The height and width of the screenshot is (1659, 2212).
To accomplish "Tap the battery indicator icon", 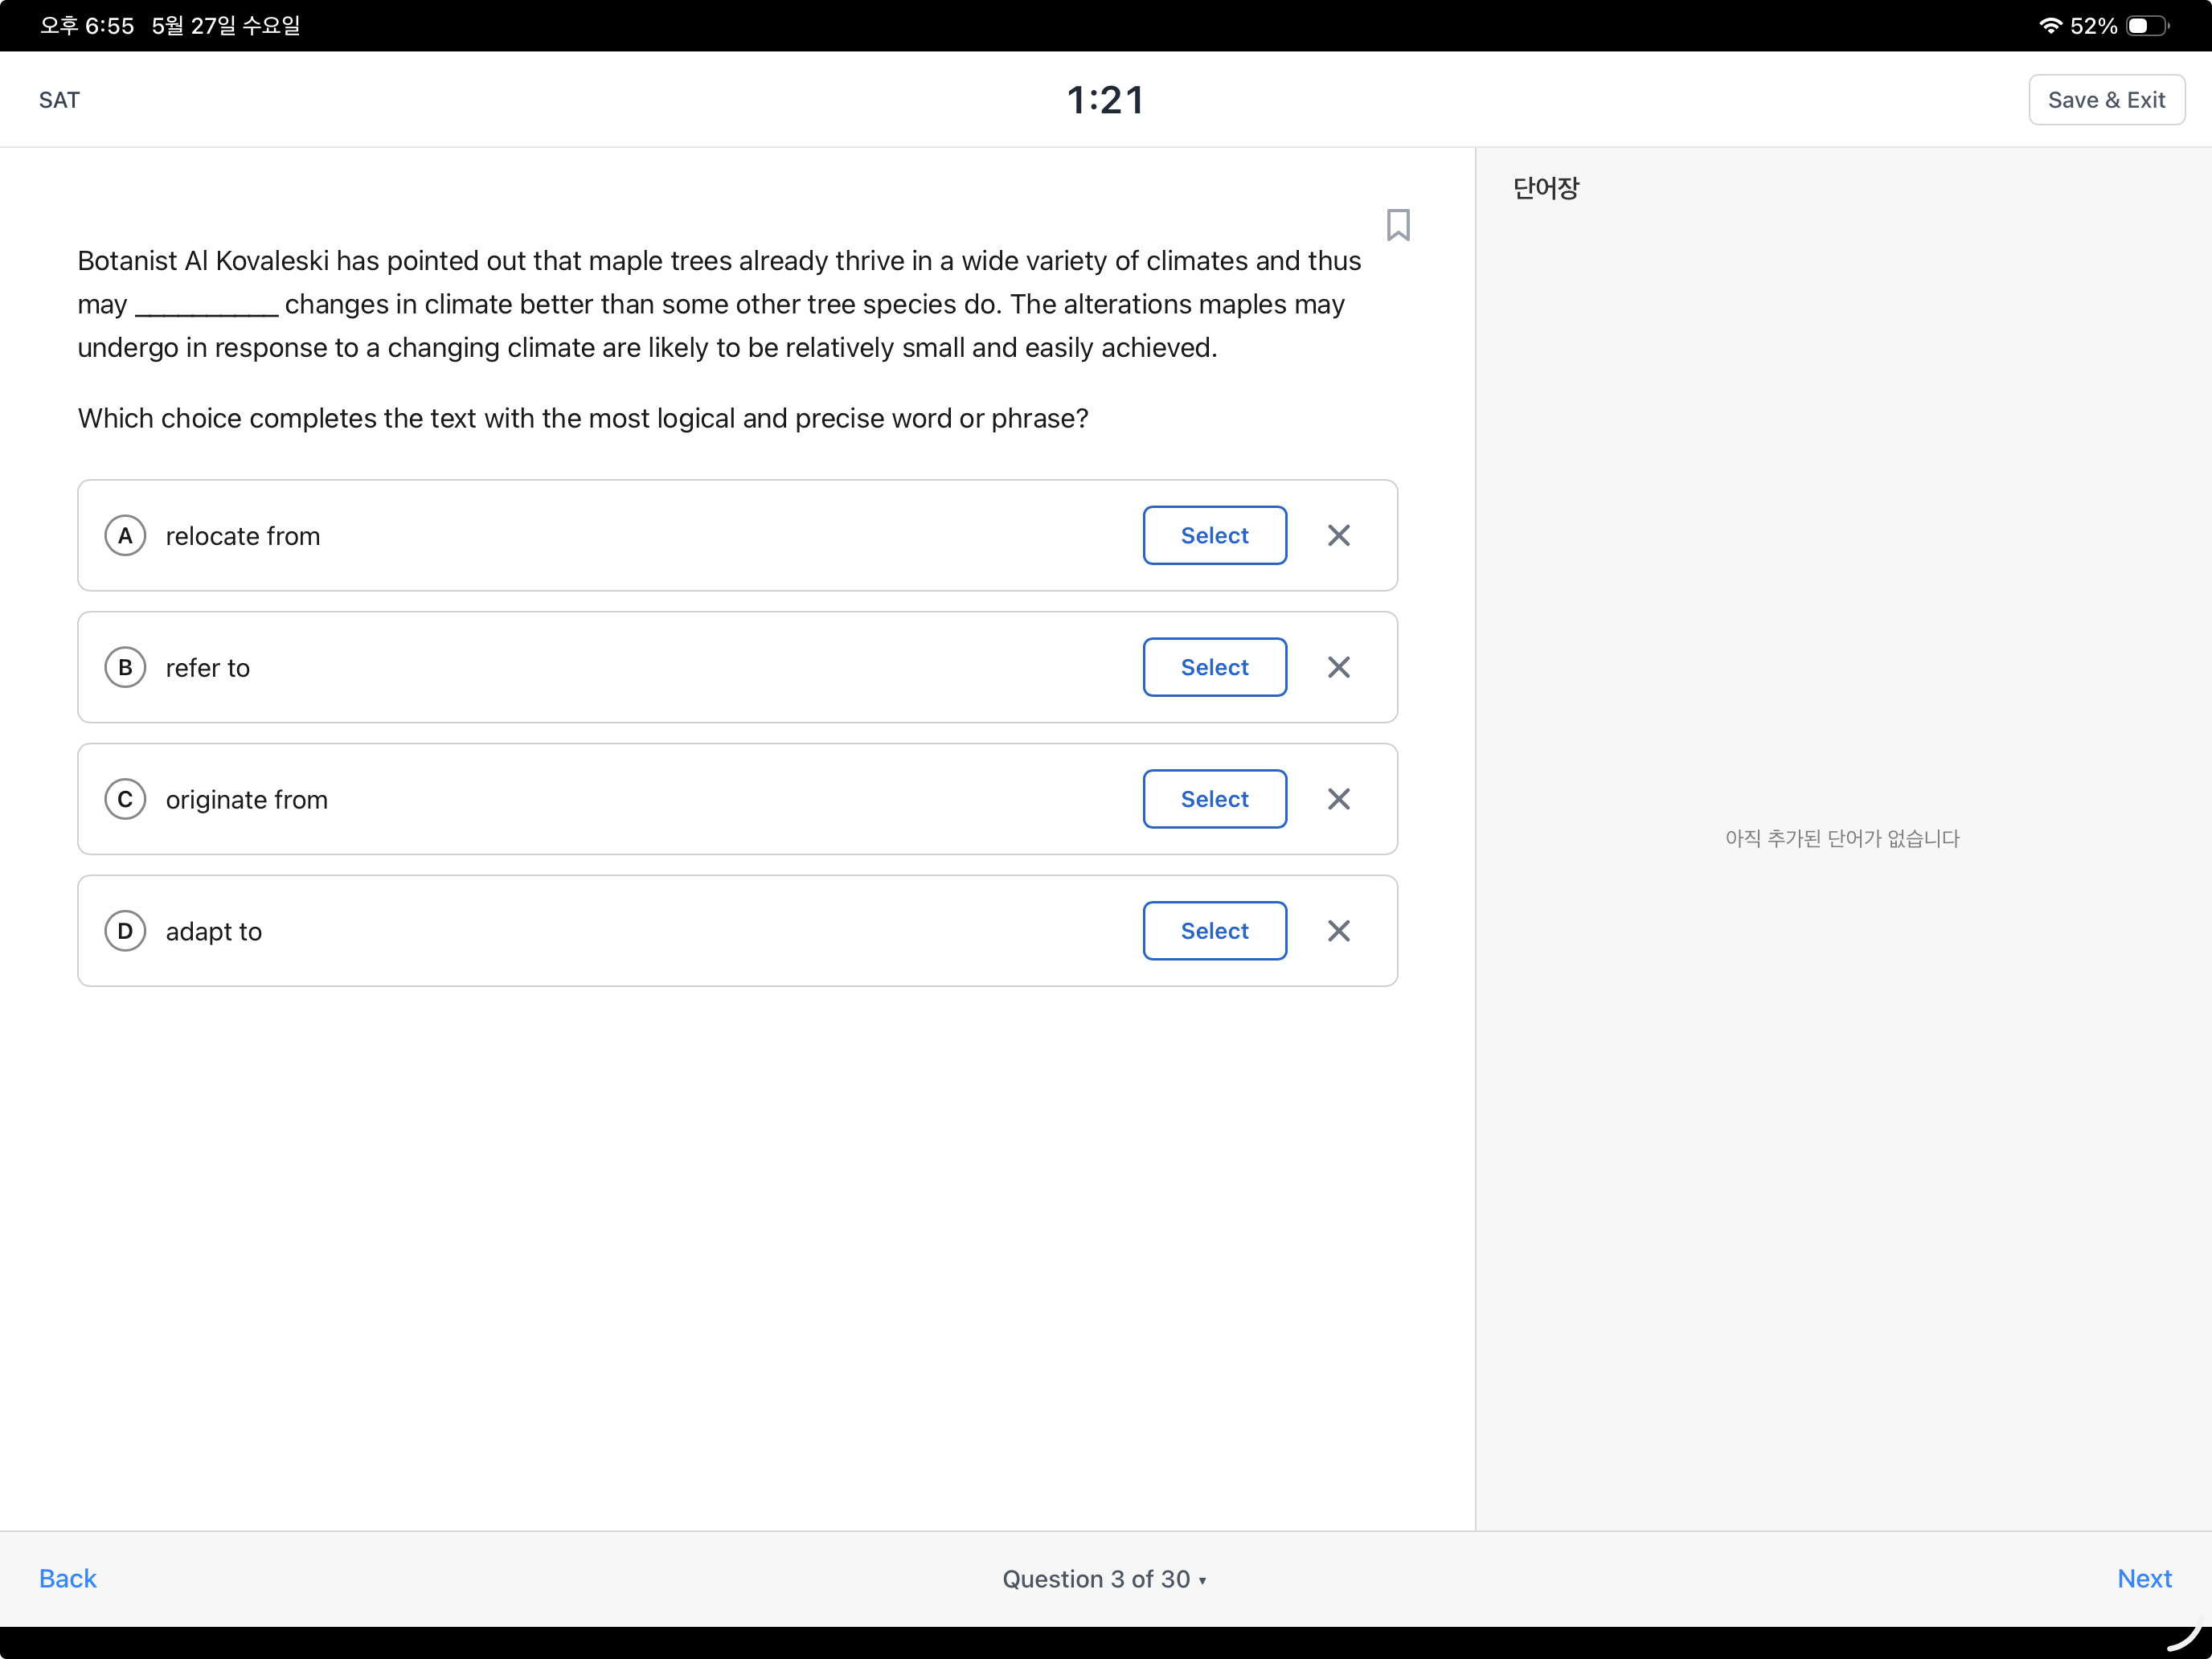I will pyautogui.click(x=2147, y=26).
